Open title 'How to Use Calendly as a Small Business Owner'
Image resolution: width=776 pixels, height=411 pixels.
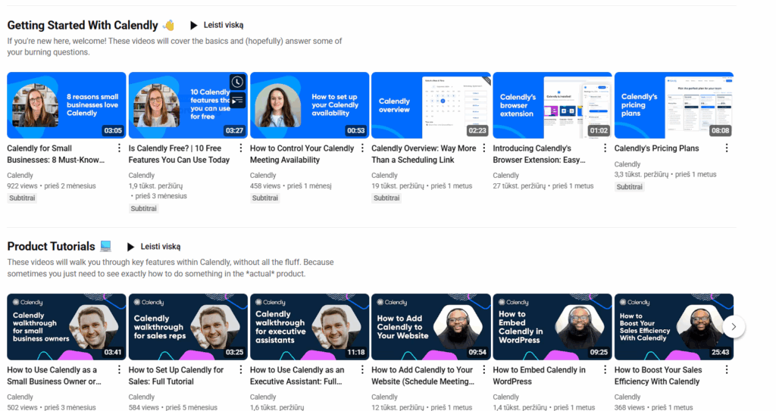tap(54, 375)
